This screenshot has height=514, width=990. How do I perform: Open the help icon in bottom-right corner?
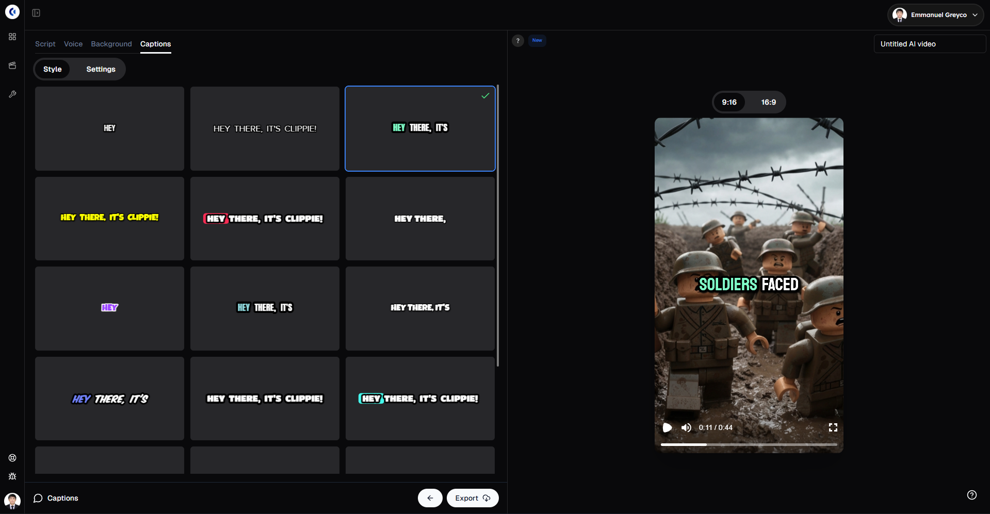click(x=972, y=495)
